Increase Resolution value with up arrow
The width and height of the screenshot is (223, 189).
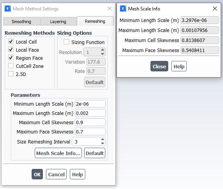coord(103,50)
